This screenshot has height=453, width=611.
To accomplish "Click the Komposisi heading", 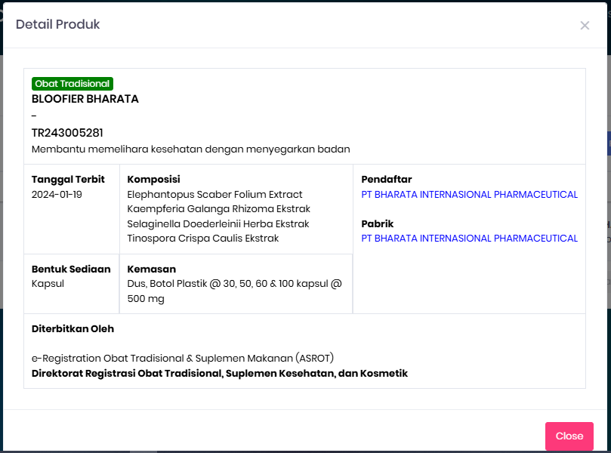I will tap(153, 180).
